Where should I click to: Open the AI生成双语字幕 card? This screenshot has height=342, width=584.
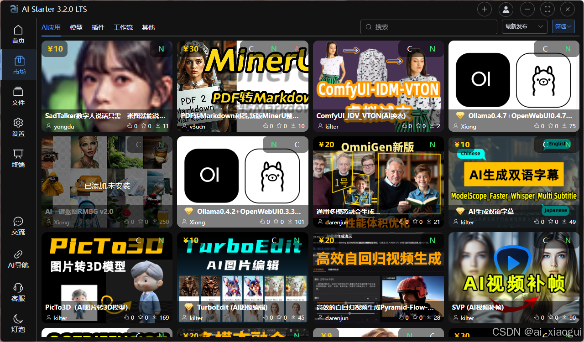click(514, 182)
